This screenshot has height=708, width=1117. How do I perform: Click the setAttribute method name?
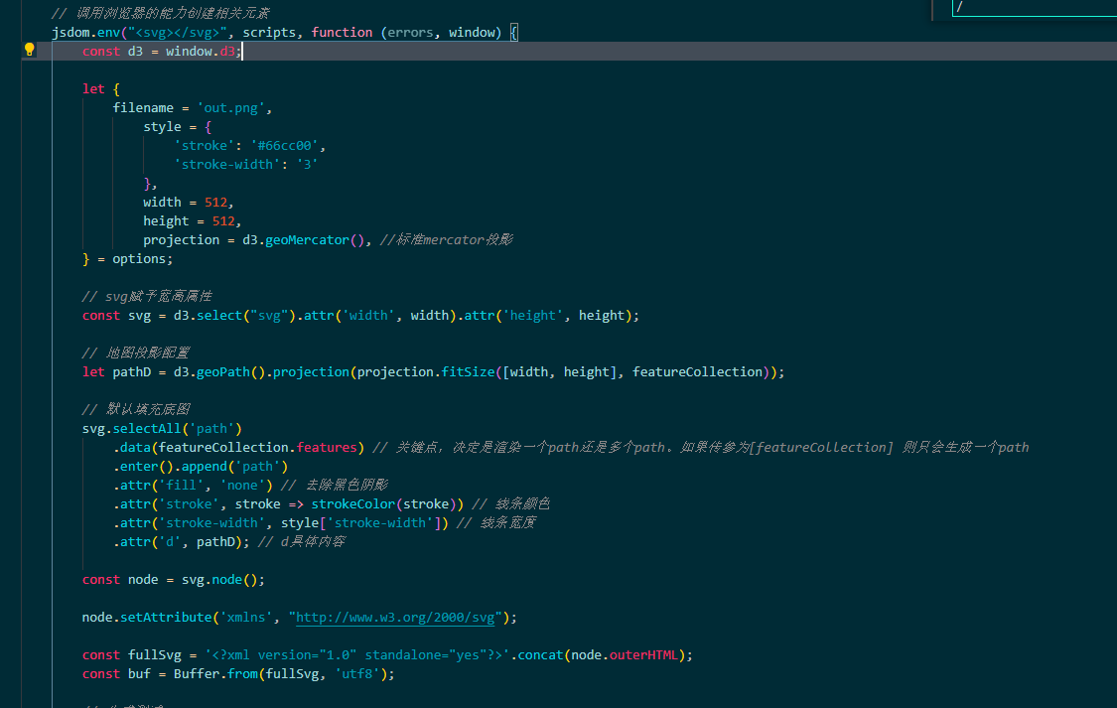tap(165, 617)
